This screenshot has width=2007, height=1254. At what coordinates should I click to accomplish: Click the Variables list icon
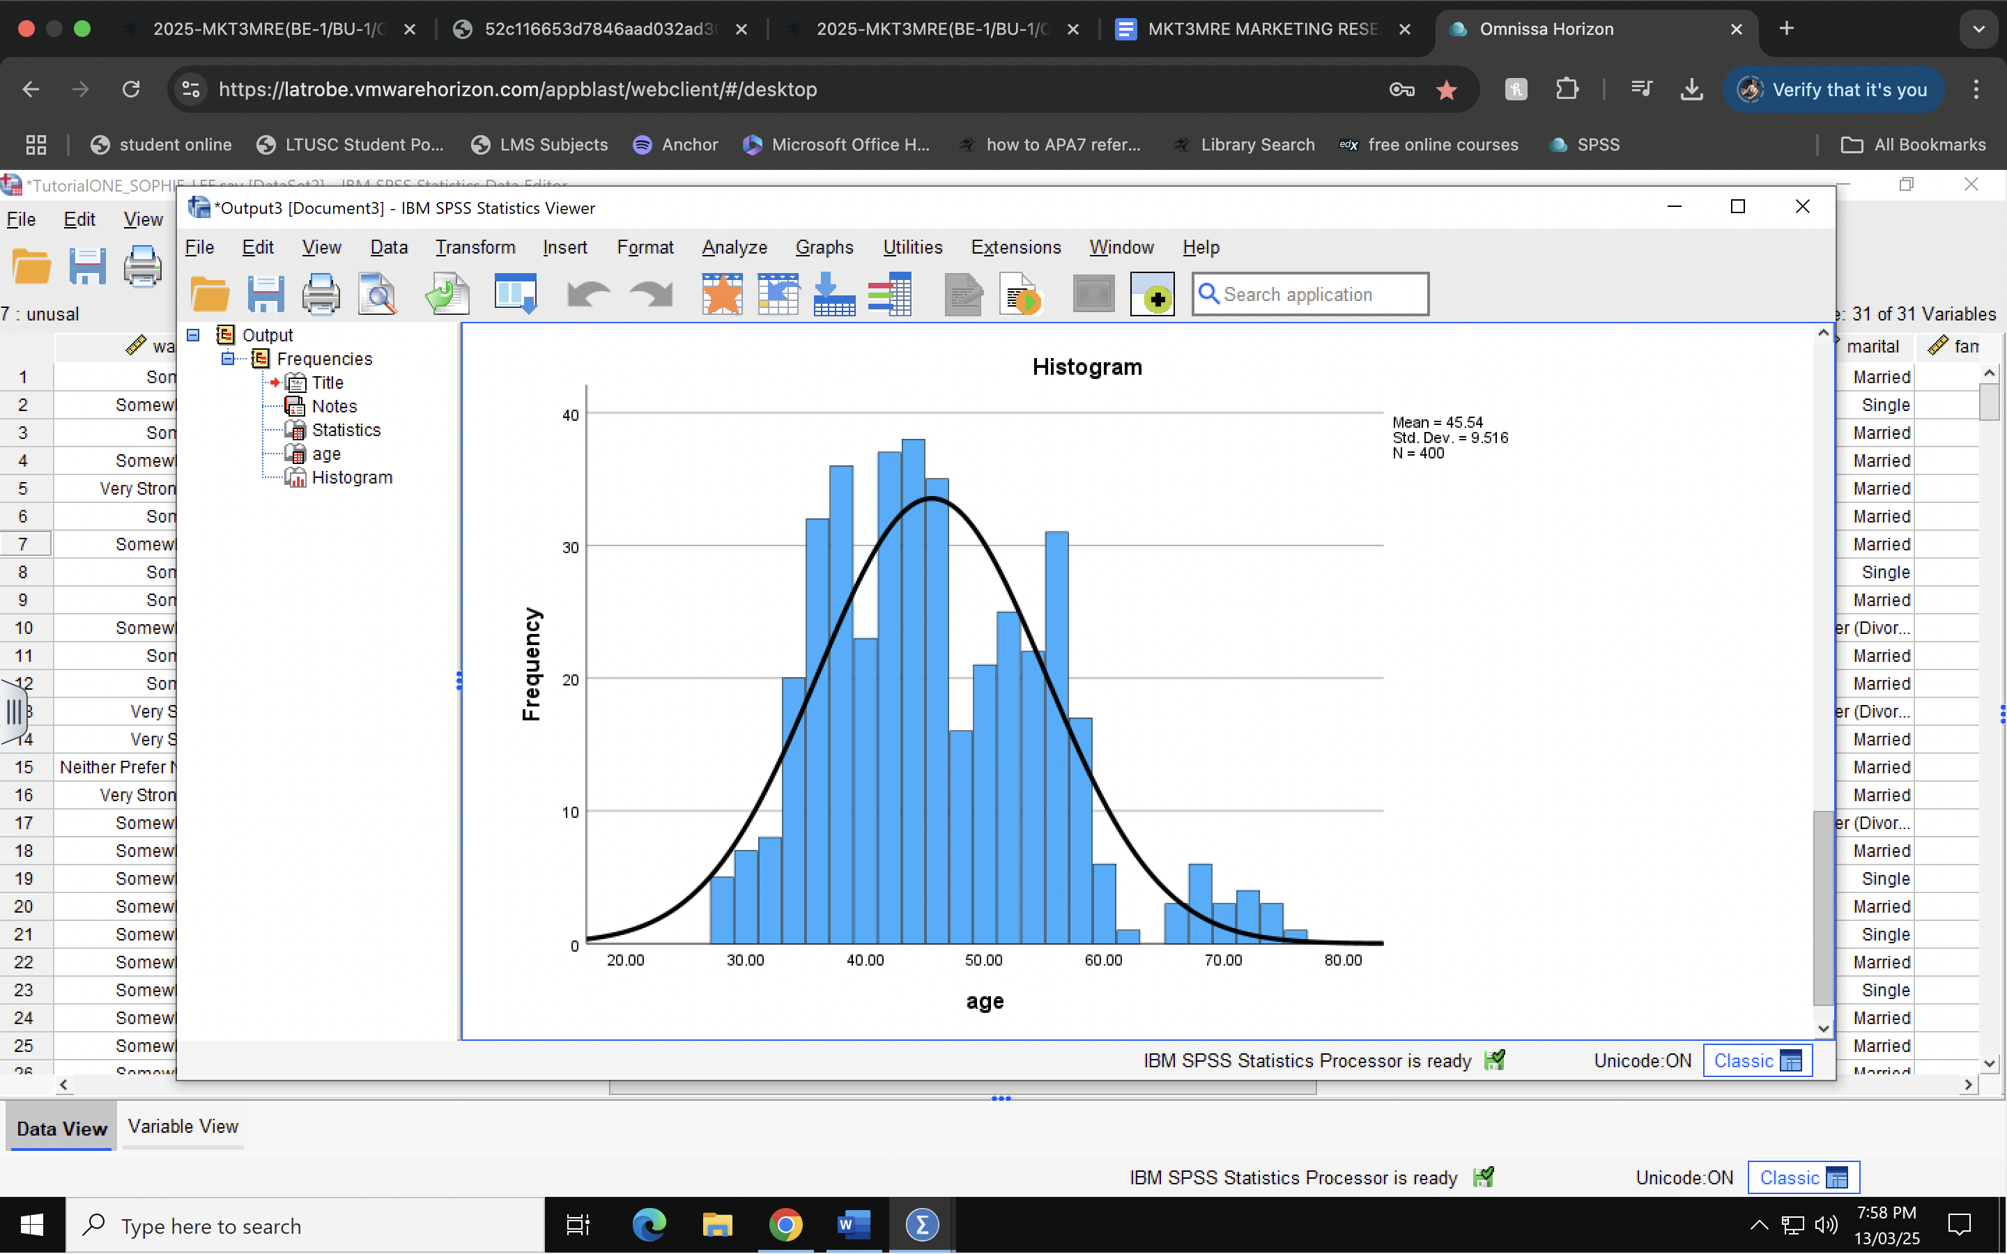coord(889,295)
